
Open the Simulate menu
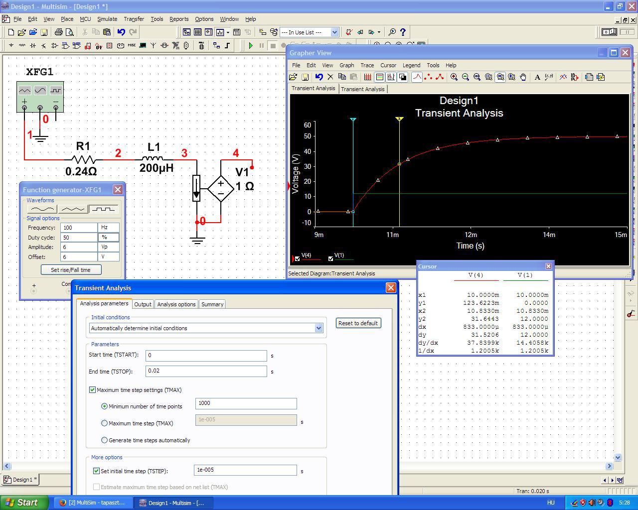(x=107, y=19)
